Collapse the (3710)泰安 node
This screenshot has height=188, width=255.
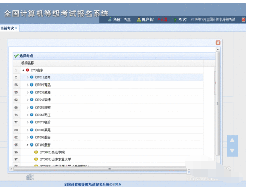tap(27, 145)
